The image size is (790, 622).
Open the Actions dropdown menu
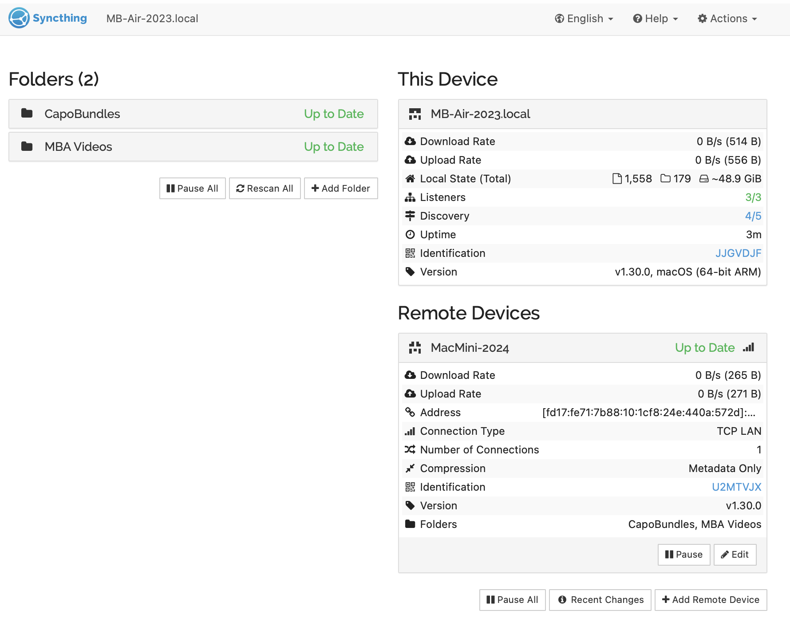point(727,19)
